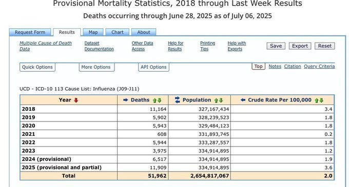349x187 pixels.
Task: Select the 2018 year row label
Action: (x=29, y=109)
